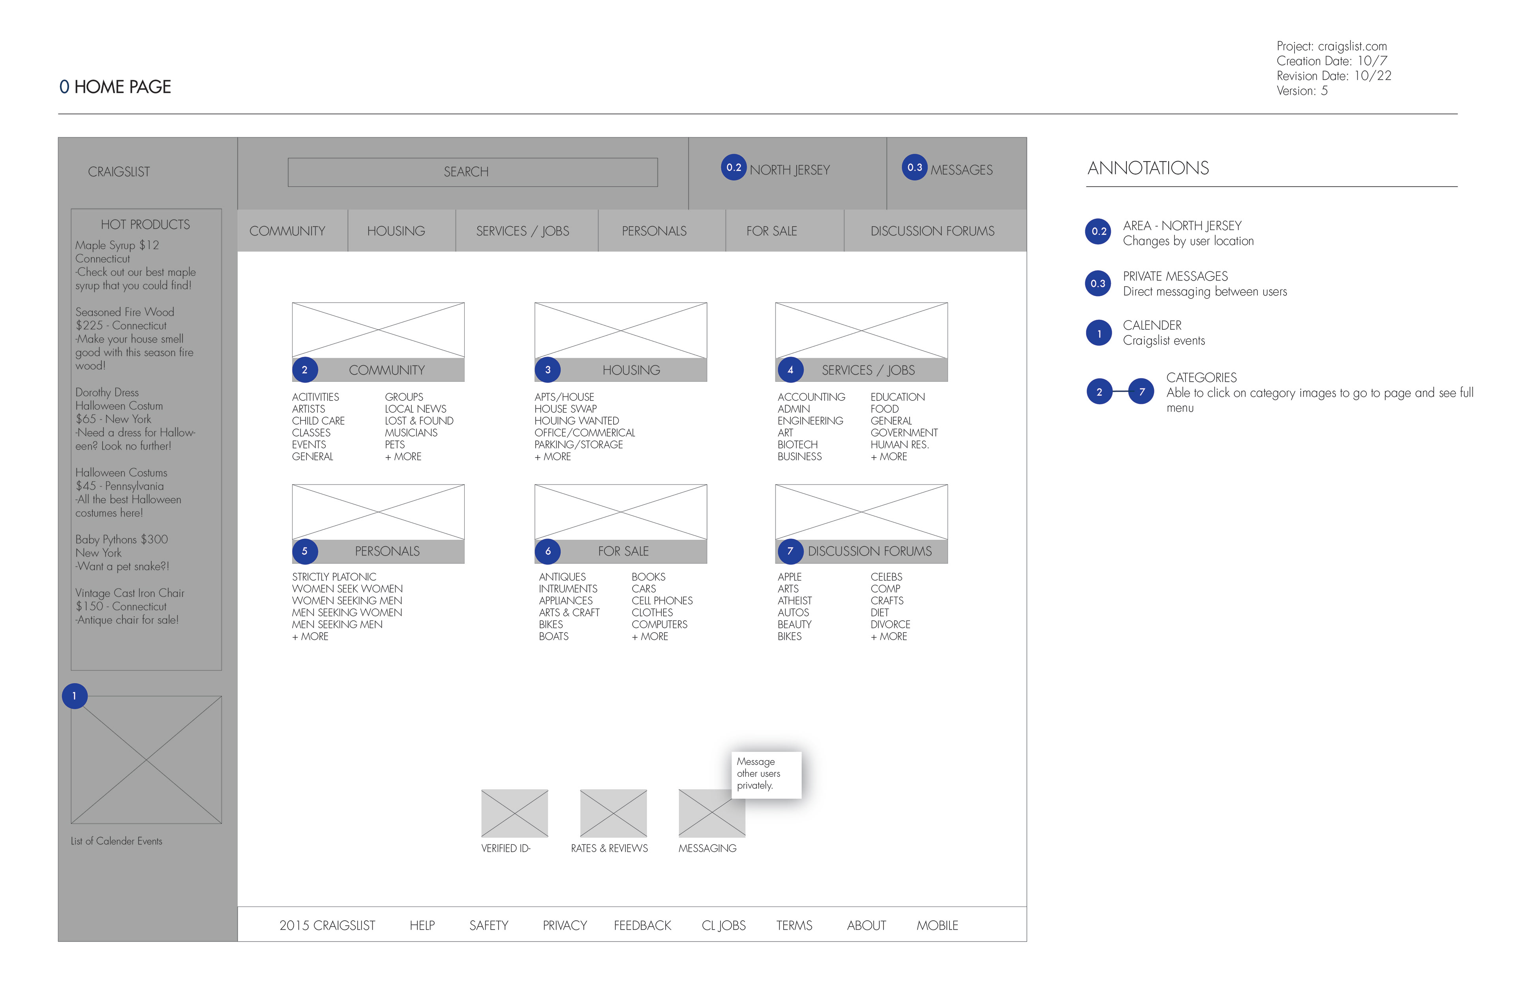Open the Antiques for sale link
The image size is (1516, 981).
[562, 576]
